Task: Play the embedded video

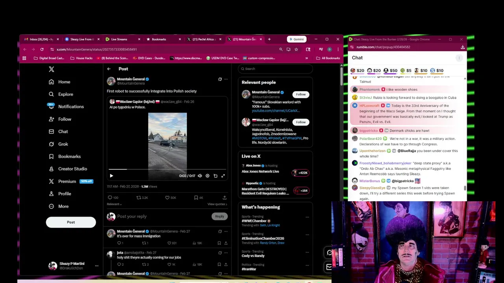Action: (x=111, y=176)
